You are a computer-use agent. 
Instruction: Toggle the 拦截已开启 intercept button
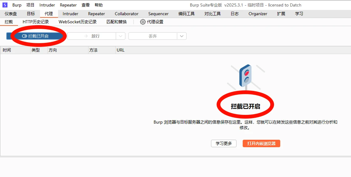pos(35,36)
